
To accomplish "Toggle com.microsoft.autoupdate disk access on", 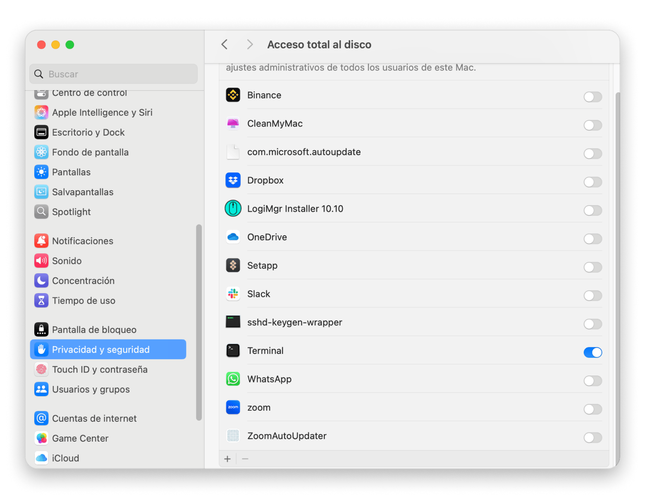I will (x=592, y=154).
